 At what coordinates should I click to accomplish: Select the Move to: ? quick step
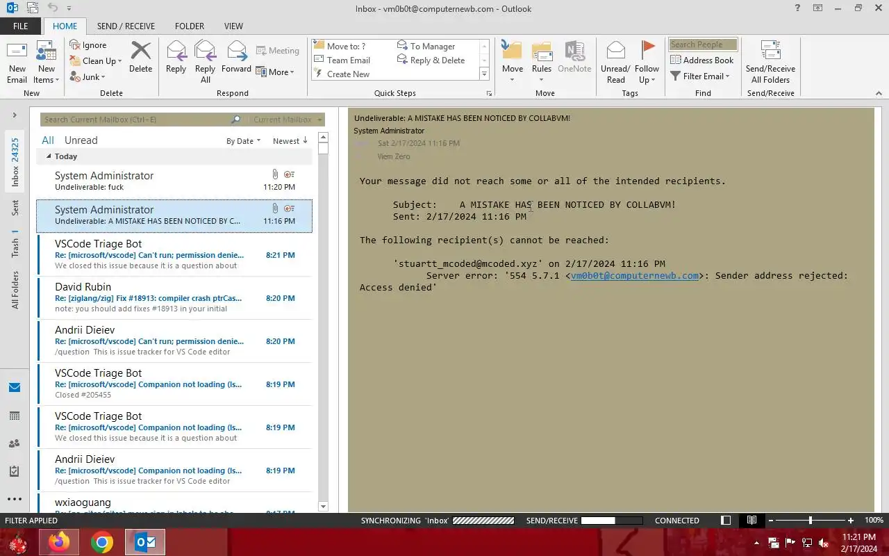point(340,47)
